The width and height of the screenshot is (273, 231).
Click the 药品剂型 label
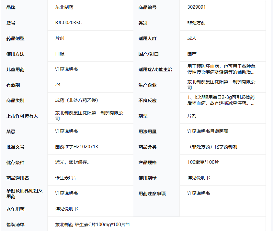(x=15, y=38)
